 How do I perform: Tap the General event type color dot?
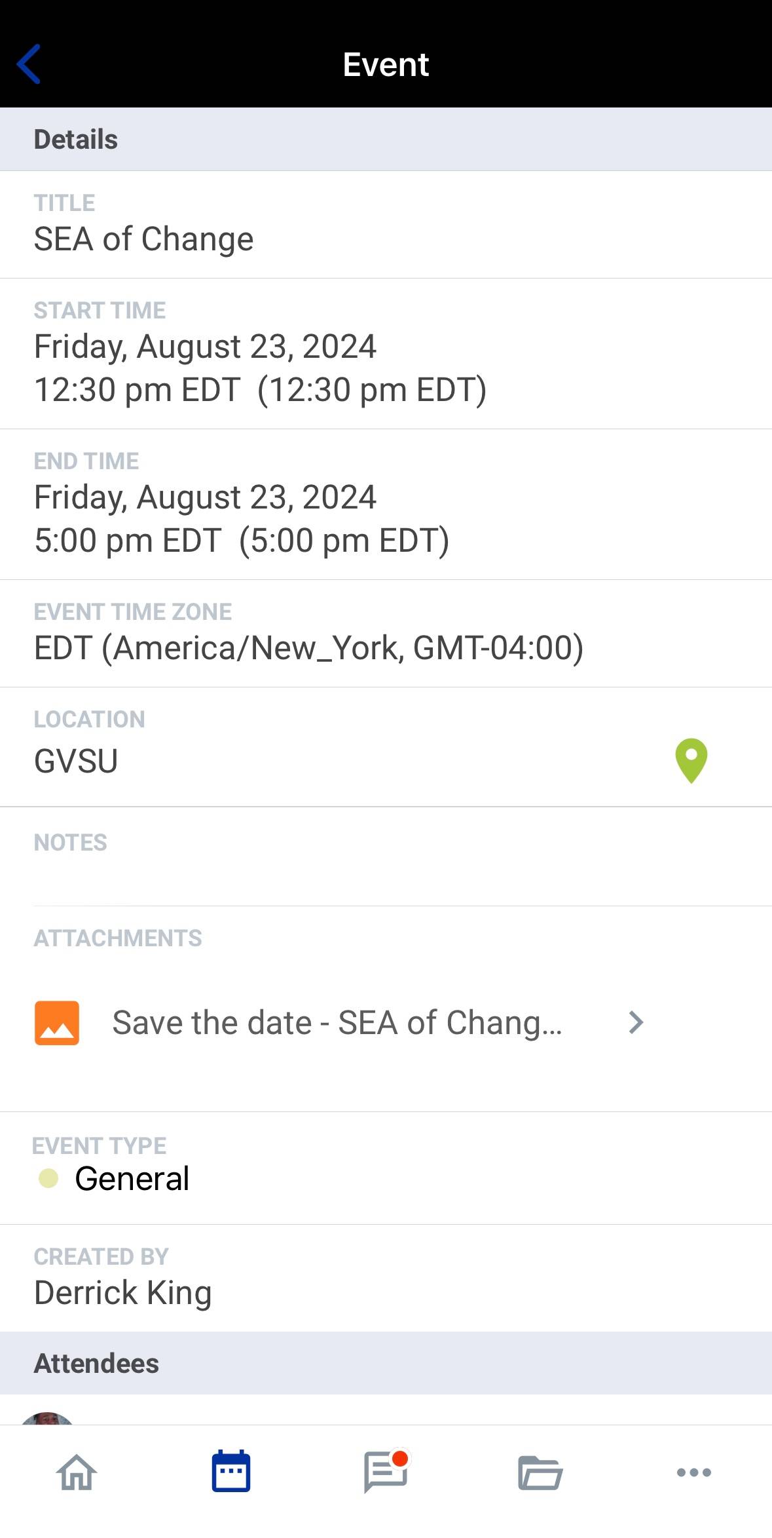(48, 1178)
